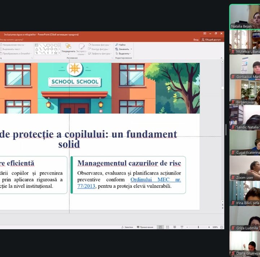
Task: Click Направление текста text direction option
Action: click(12, 44)
